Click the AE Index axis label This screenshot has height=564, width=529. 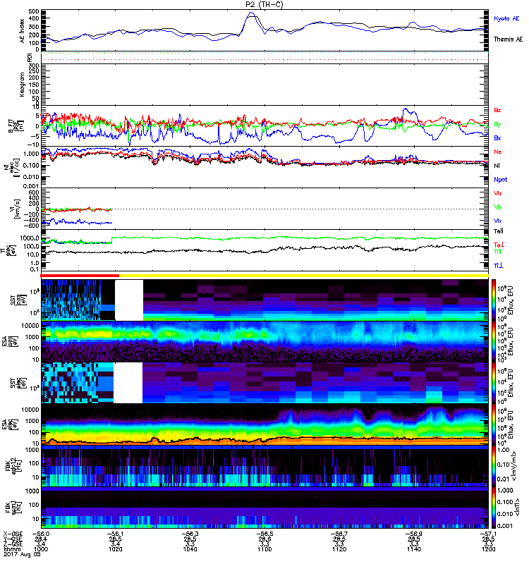click(23, 31)
